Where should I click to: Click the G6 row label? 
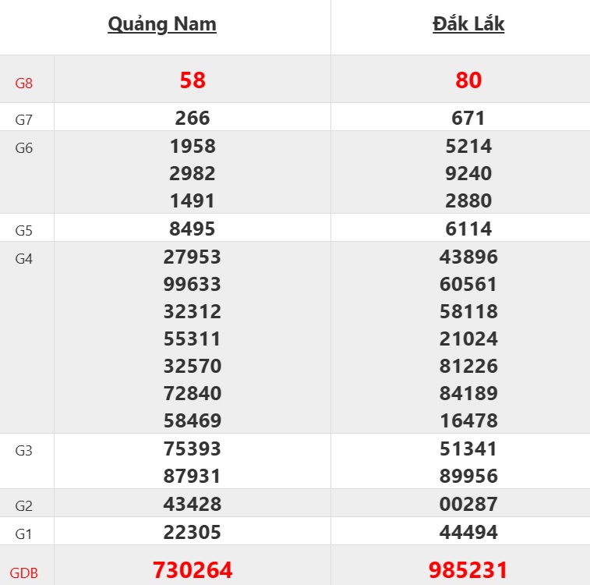[x=24, y=148]
